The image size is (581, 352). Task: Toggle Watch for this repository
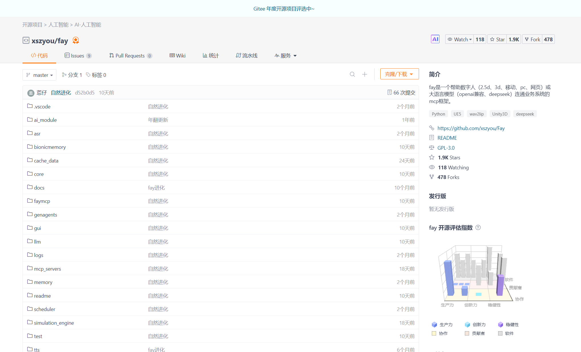pyautogui.click(x=459, y=39)
